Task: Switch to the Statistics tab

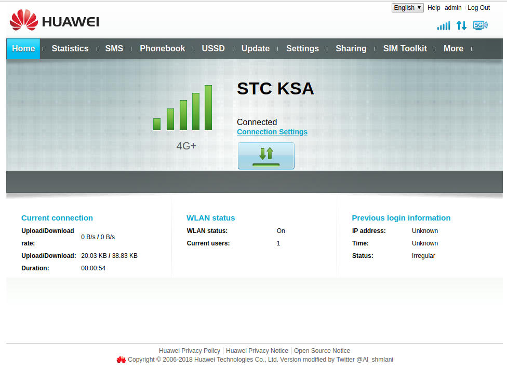Action: (70, 49)
